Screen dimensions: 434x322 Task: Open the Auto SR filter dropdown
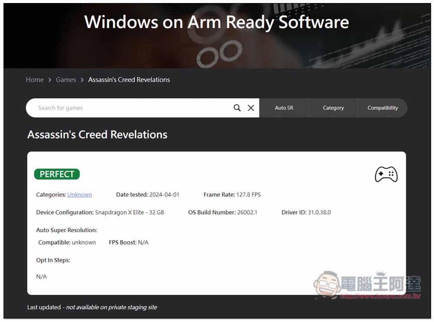click(x=284, y=108)
